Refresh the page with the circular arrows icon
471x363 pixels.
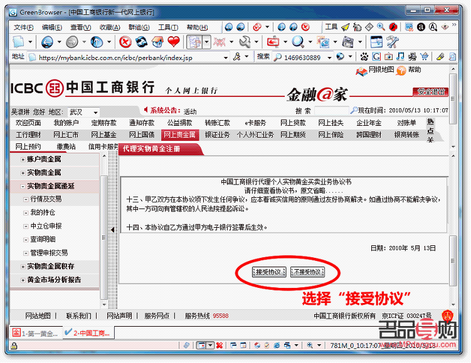(x=142, y=42)
